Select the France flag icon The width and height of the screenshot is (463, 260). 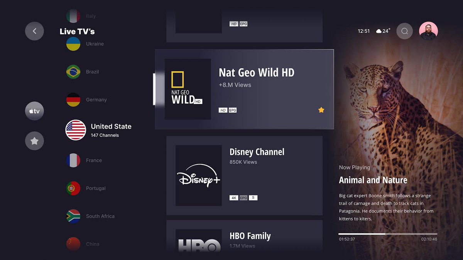73,160
